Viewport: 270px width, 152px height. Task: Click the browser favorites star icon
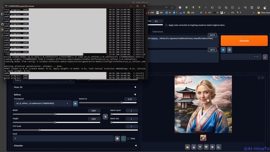(x=172, y=8)
